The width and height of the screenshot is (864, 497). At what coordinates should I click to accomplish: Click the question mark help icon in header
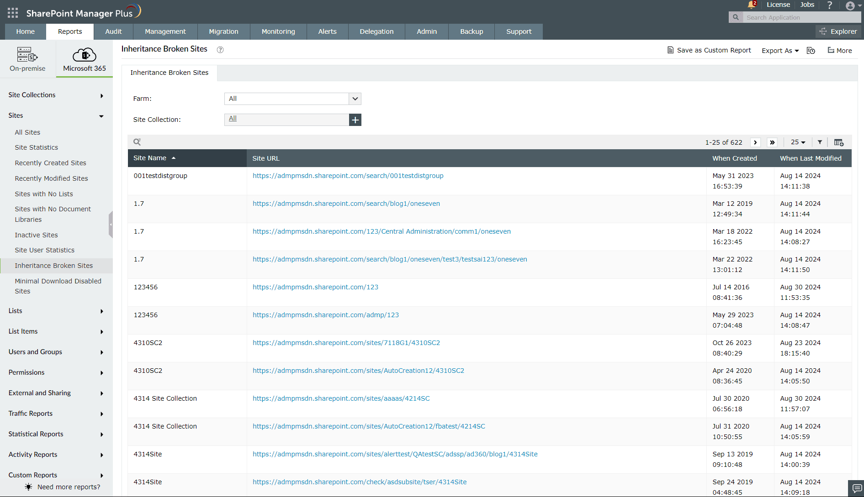(x=830, y=5)
